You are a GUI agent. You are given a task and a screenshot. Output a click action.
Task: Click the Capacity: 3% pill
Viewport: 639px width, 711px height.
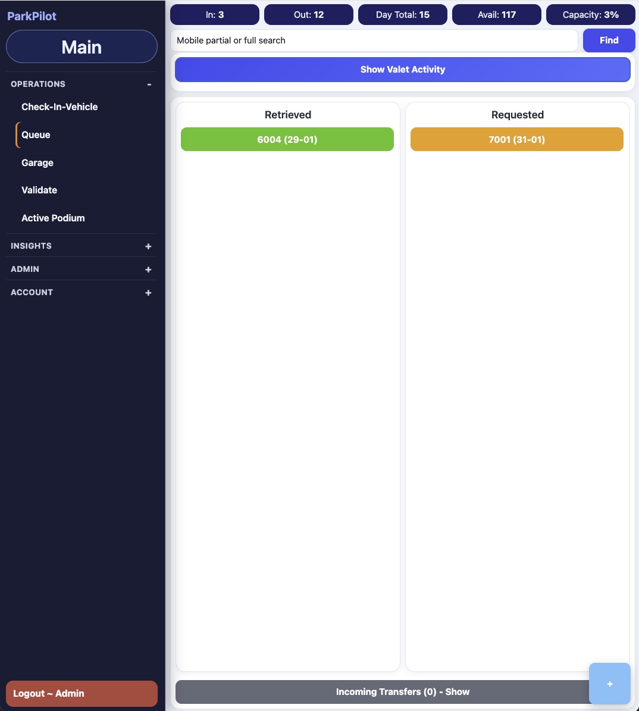pyautogui.click(x=590, y=14)
